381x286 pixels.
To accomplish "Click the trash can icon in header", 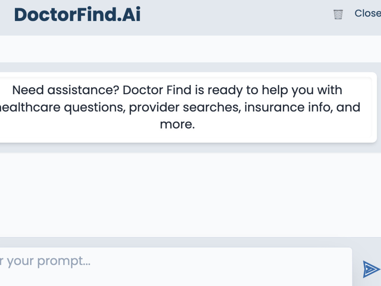I will pyautogui.click(x=338, y=14).
